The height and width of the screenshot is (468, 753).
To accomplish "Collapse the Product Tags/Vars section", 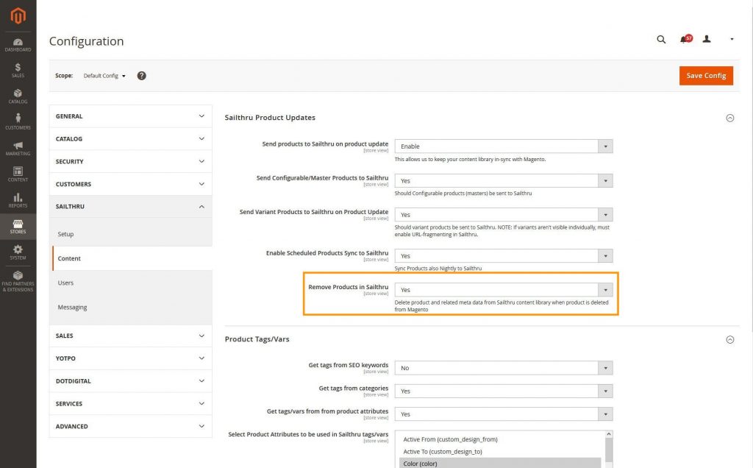I will [729, 340].
